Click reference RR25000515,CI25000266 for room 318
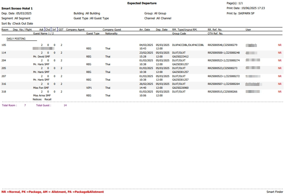The width and height of the screenshot is (285, 196). [223, 92]
